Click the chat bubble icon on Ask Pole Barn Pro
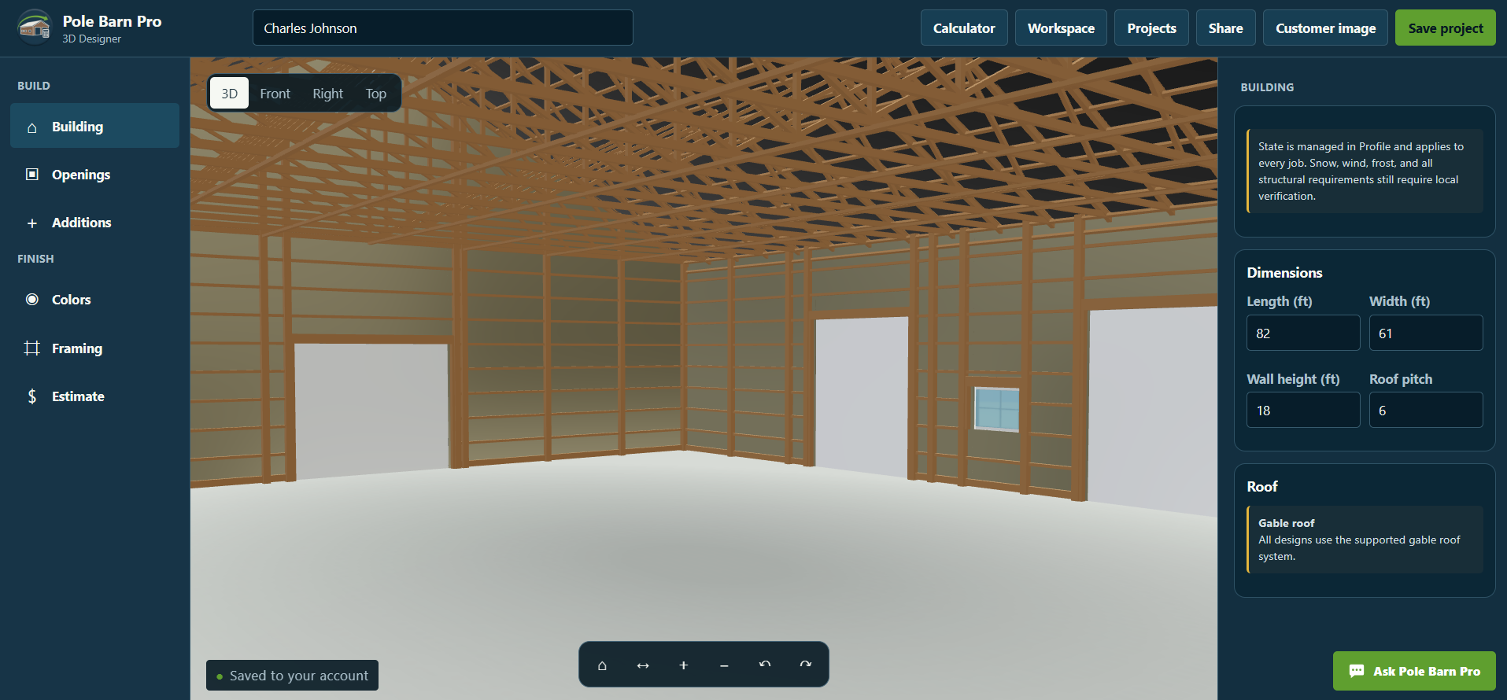Viewport: 1507px width, 700px height. pyautogui.click(x=1357, y=671)
